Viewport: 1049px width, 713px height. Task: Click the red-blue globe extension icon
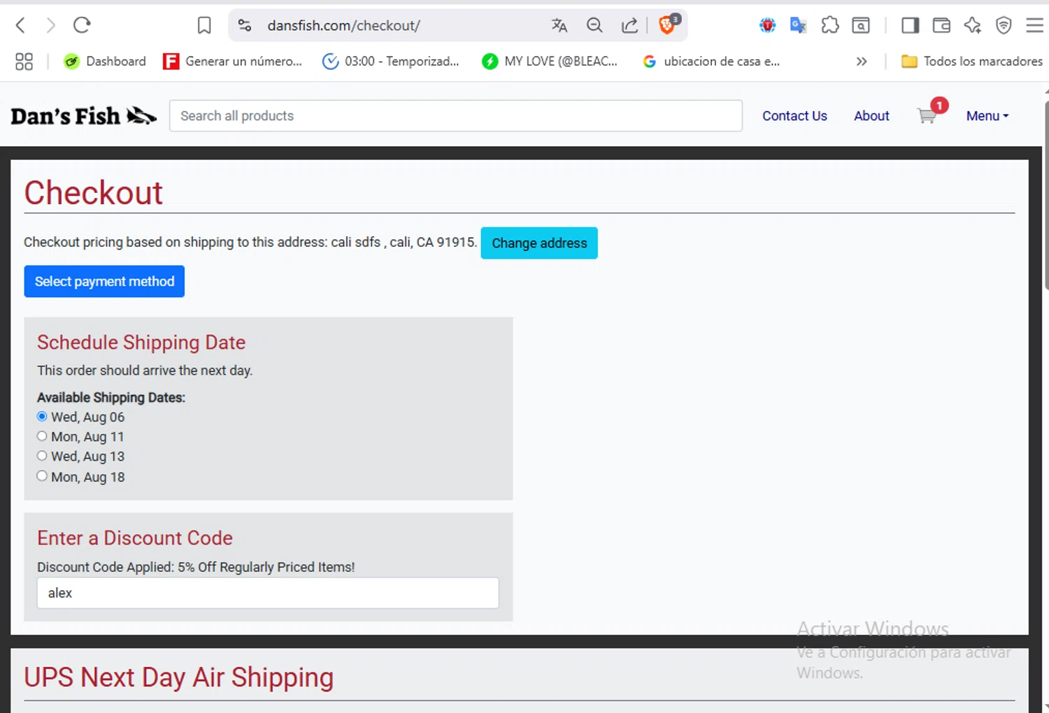(x=767, y=26)
